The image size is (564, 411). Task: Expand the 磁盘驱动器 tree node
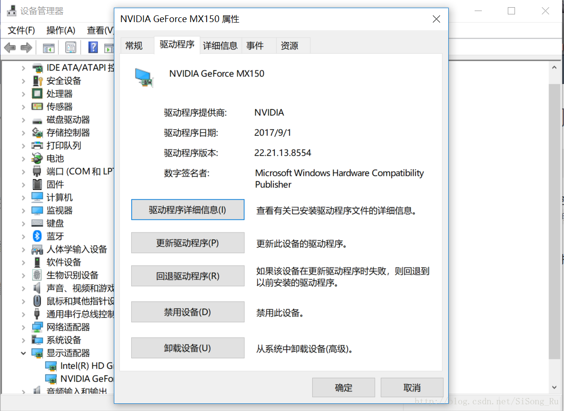(24, 120)
